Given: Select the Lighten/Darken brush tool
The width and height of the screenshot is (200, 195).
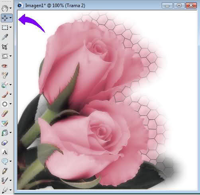Looking at the screenshot, I should pyautogui.click(x=5, y=104).
